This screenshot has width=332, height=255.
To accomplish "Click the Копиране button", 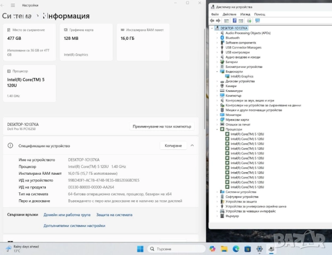I will 173,146.
